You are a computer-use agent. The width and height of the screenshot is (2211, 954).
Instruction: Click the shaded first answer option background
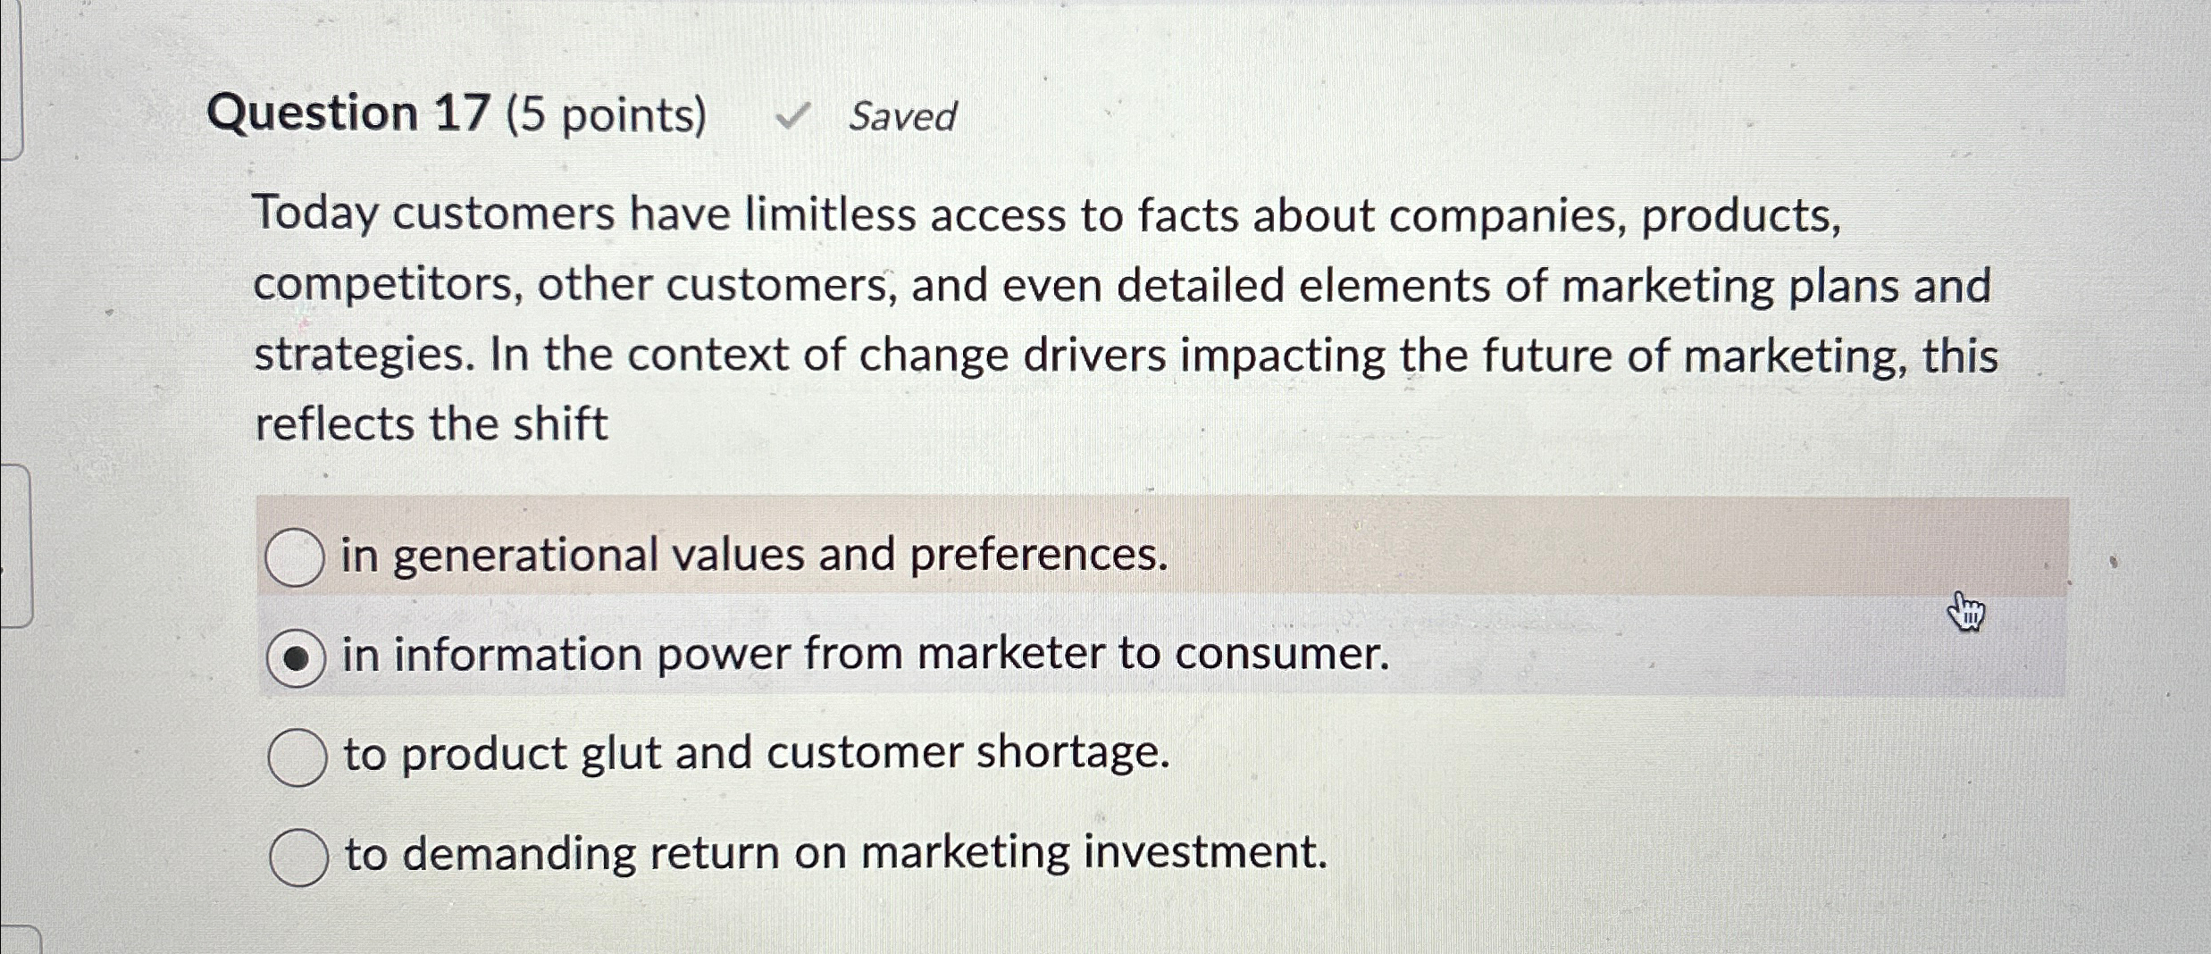tap(1608, 553)
